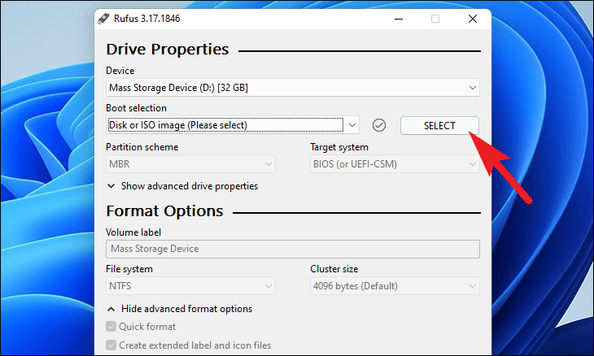Click the maximize window icon

tap(435, 19)
